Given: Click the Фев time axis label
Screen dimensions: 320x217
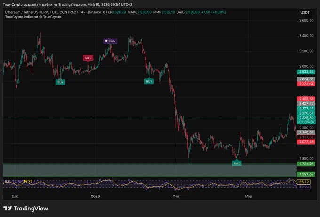Looking at the screenshot, I should tap(176, 196).
